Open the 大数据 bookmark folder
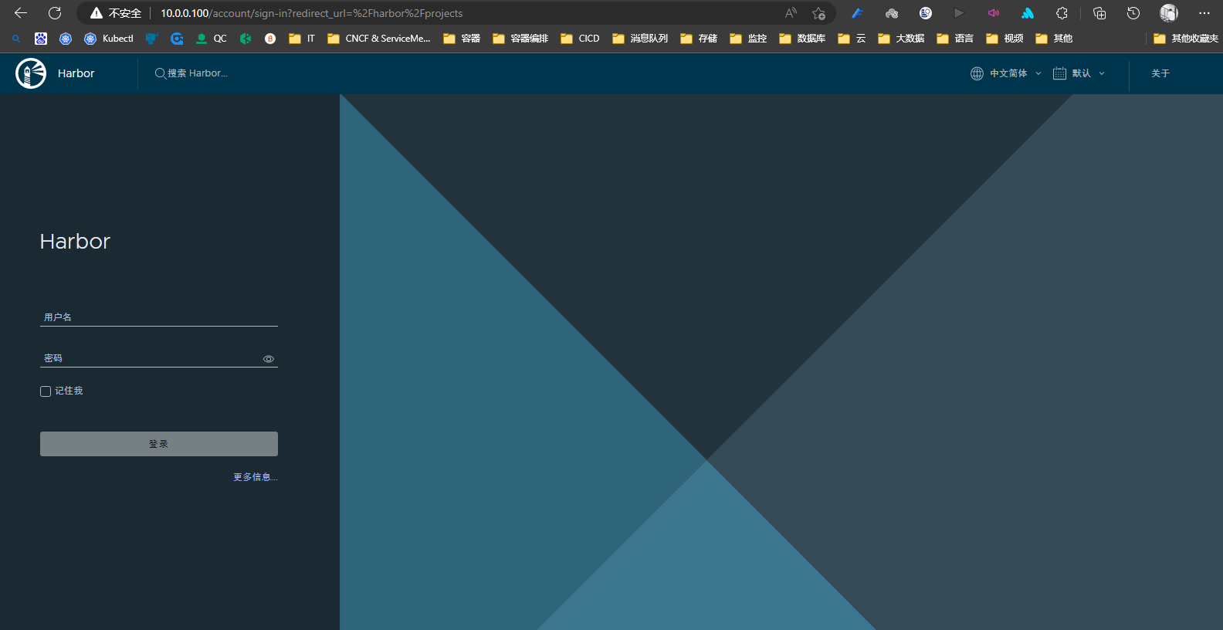This screenshot has height=630, width=1223. pos(901,39)
